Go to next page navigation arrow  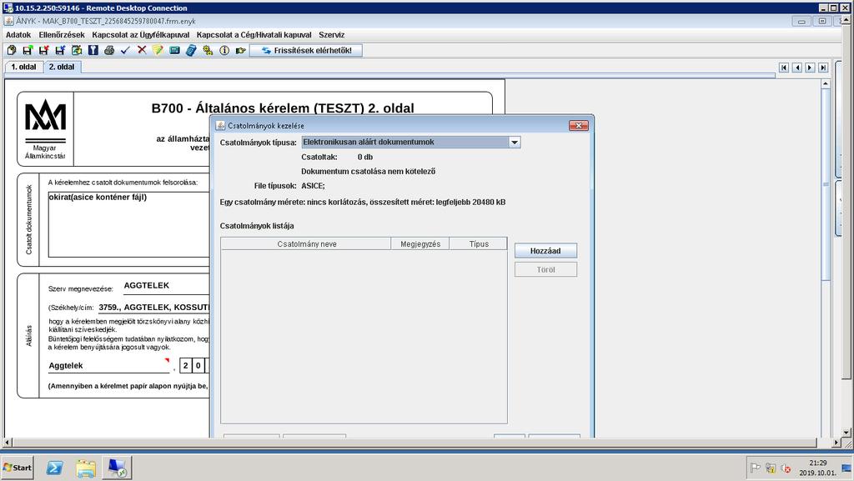pos(810,68)
